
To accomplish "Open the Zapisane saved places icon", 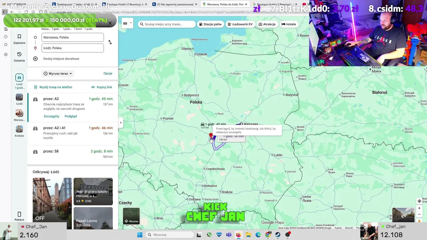I will point(19,37).
